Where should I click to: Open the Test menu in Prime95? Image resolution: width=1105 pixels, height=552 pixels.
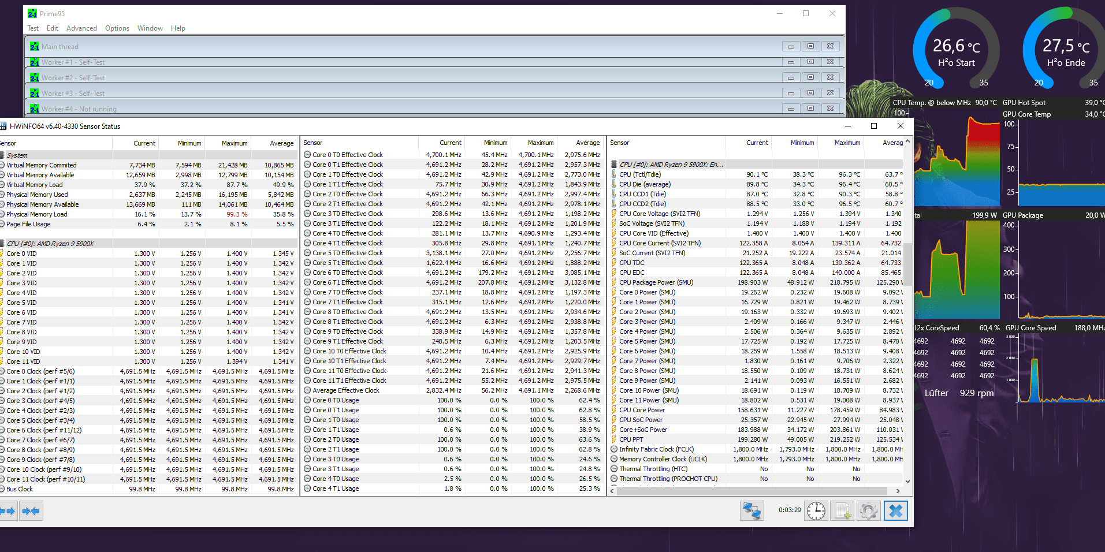click(x=33, y=28)
